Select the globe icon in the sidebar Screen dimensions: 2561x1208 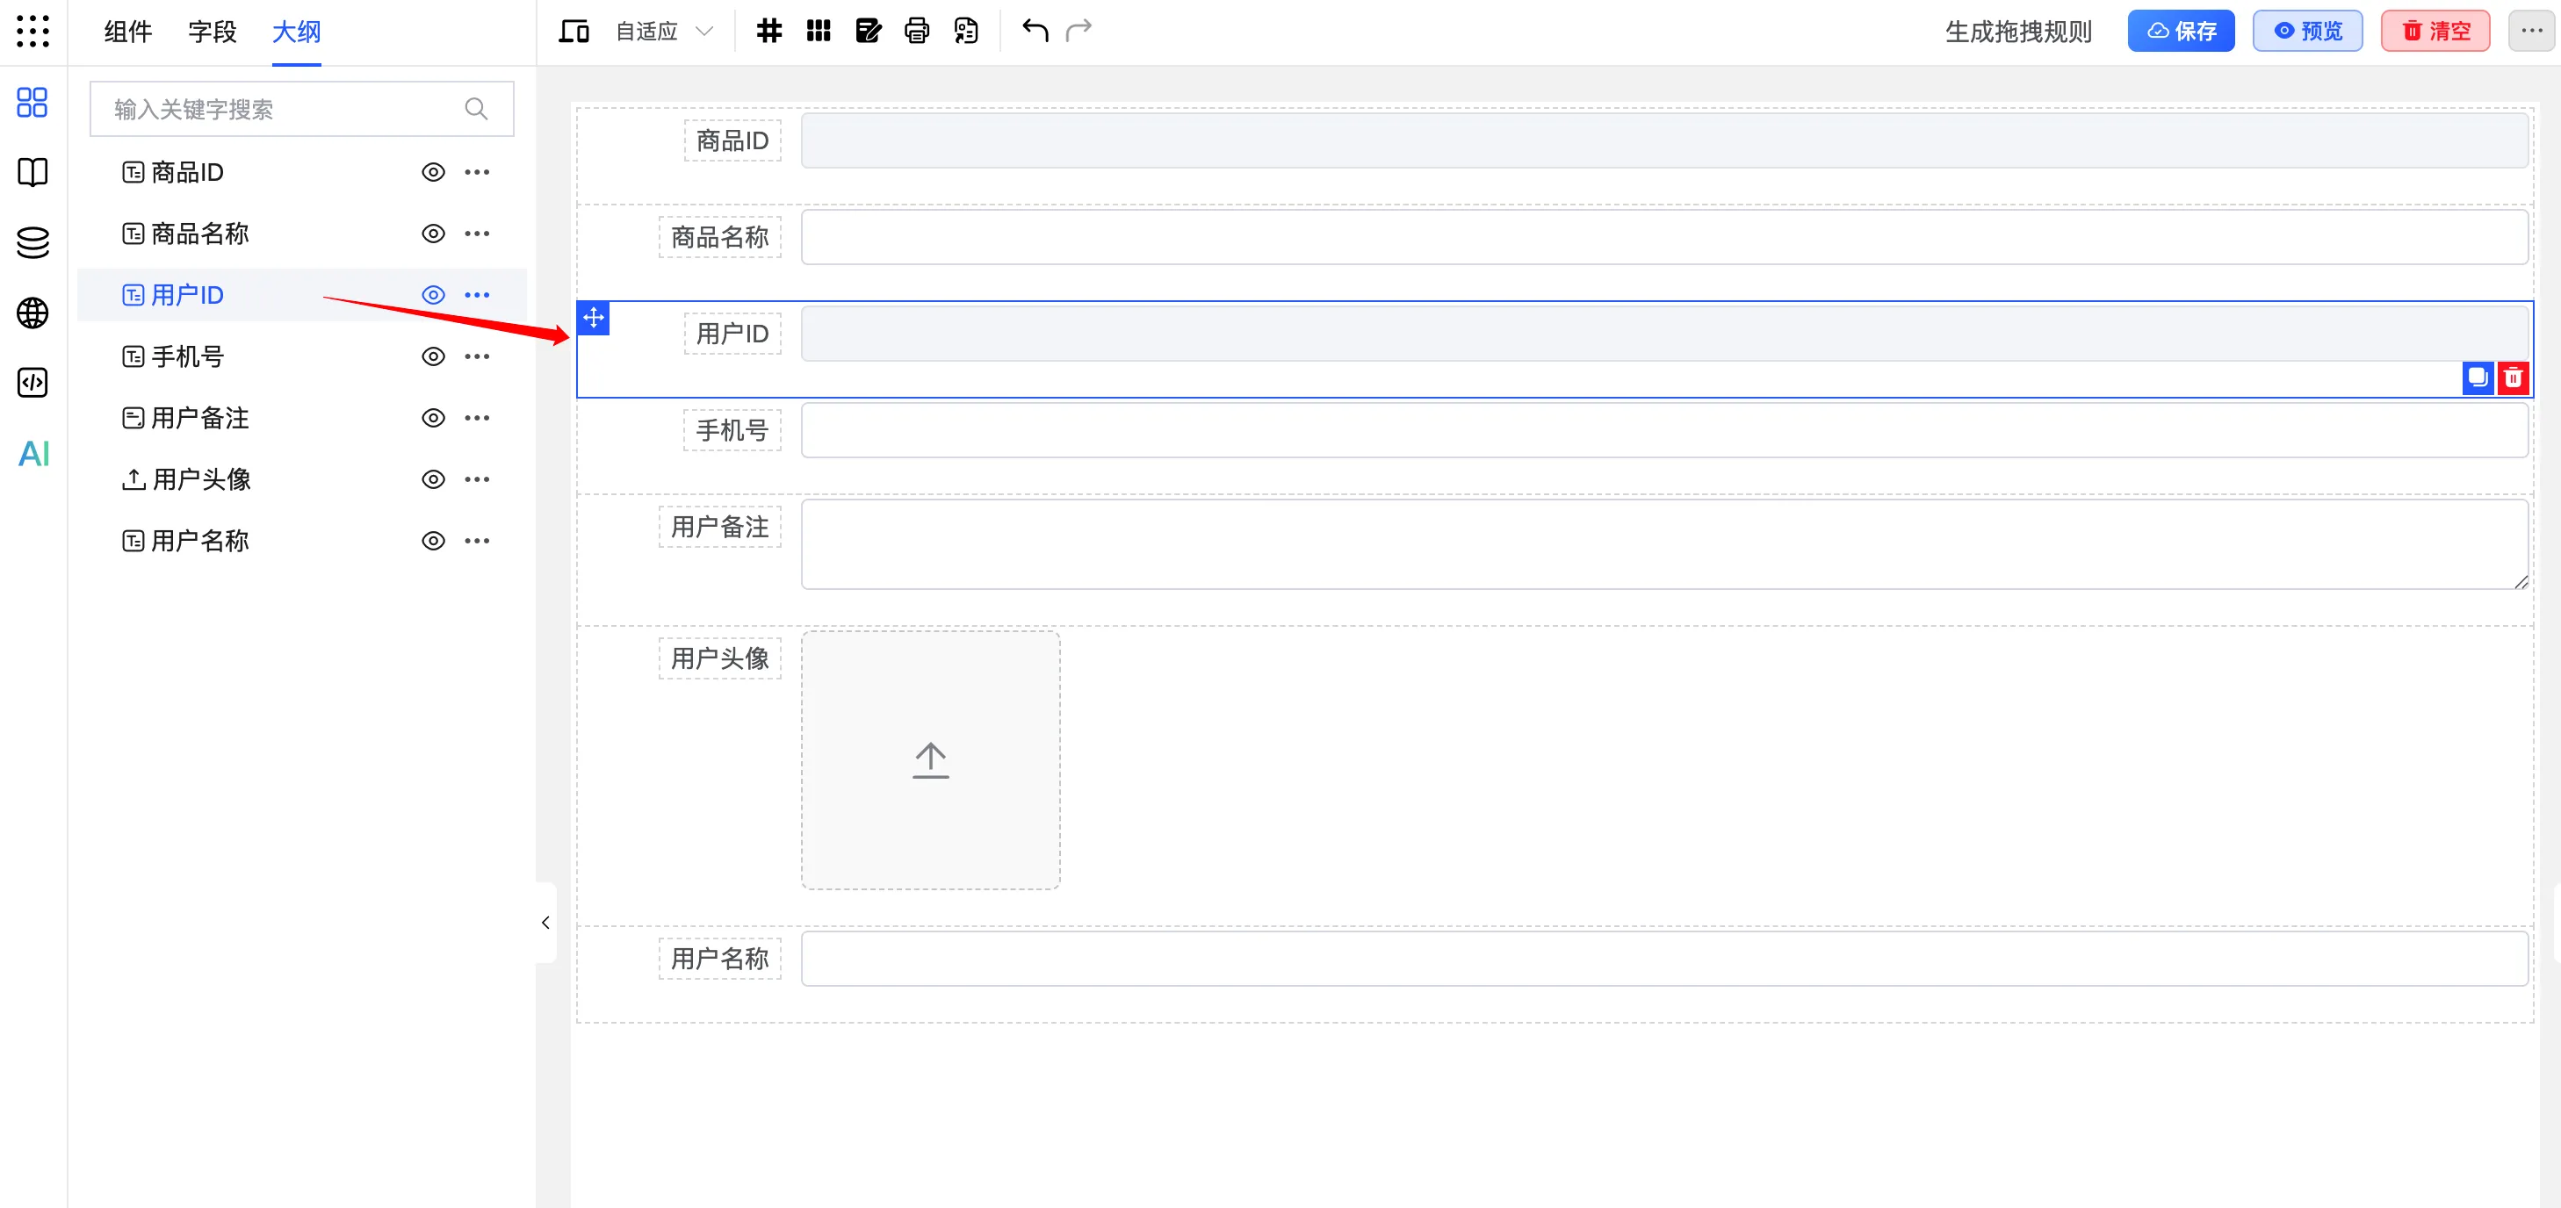(x=31, y=312)
